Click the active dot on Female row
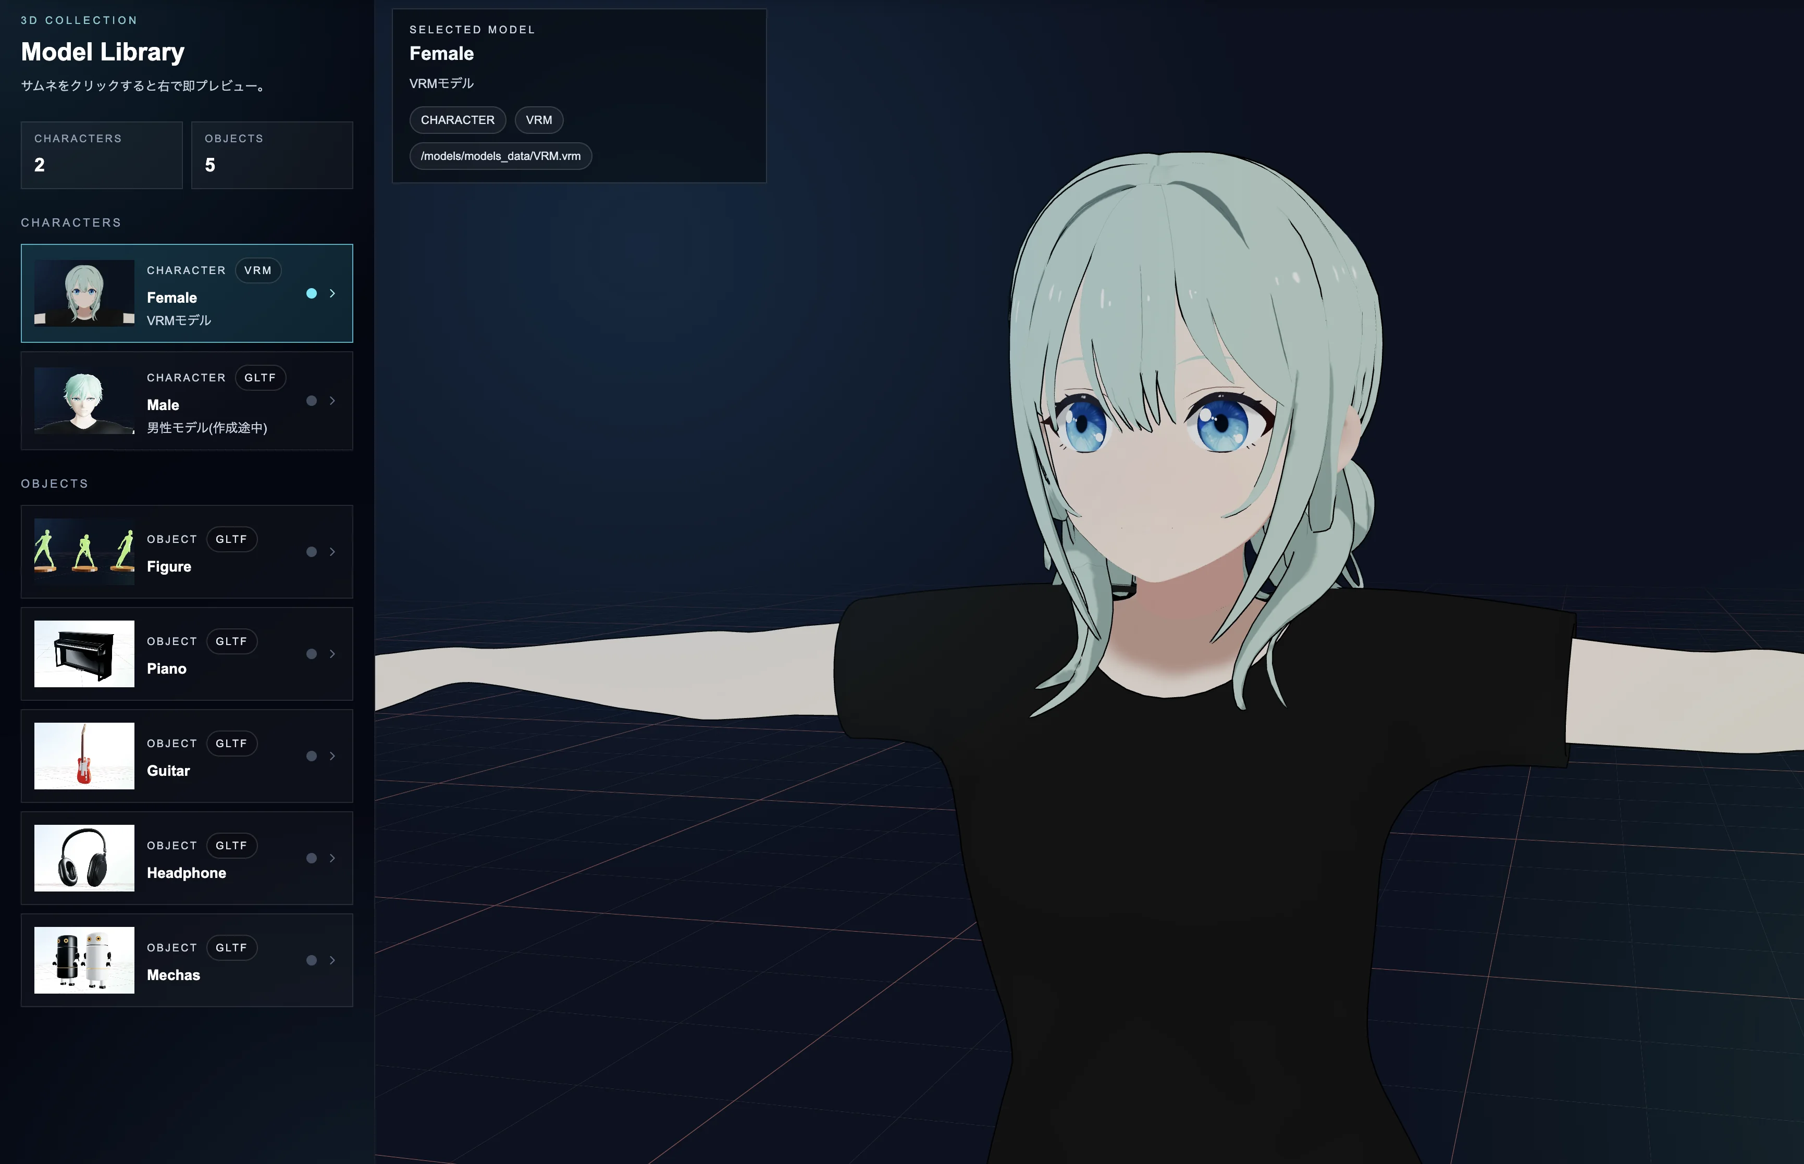1804x1164 pixels. (x=312, y=293)
